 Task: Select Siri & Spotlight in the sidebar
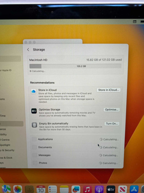tap(5, 145)
